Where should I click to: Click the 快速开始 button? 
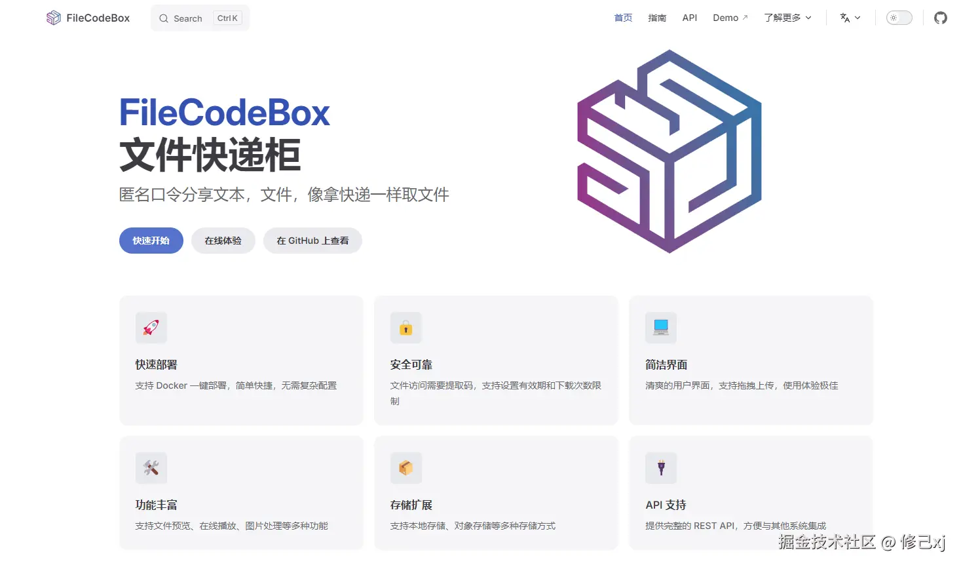(151, 241)
